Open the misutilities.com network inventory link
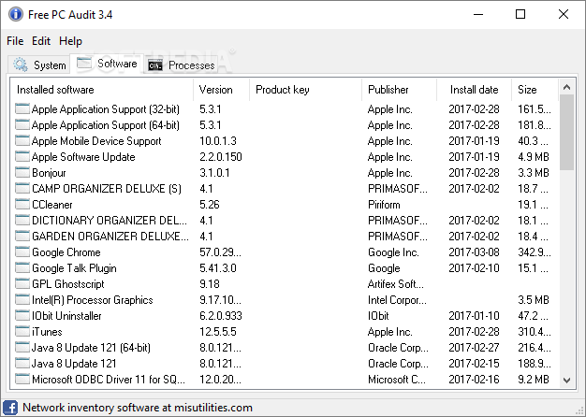The height and width of the screenshot is (417, 586). [x=138, y=408]
